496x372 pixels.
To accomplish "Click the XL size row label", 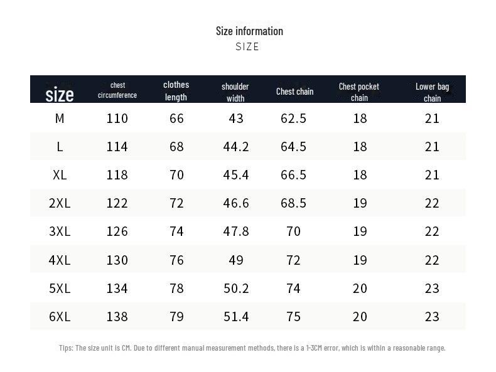I will click(60, 174).
